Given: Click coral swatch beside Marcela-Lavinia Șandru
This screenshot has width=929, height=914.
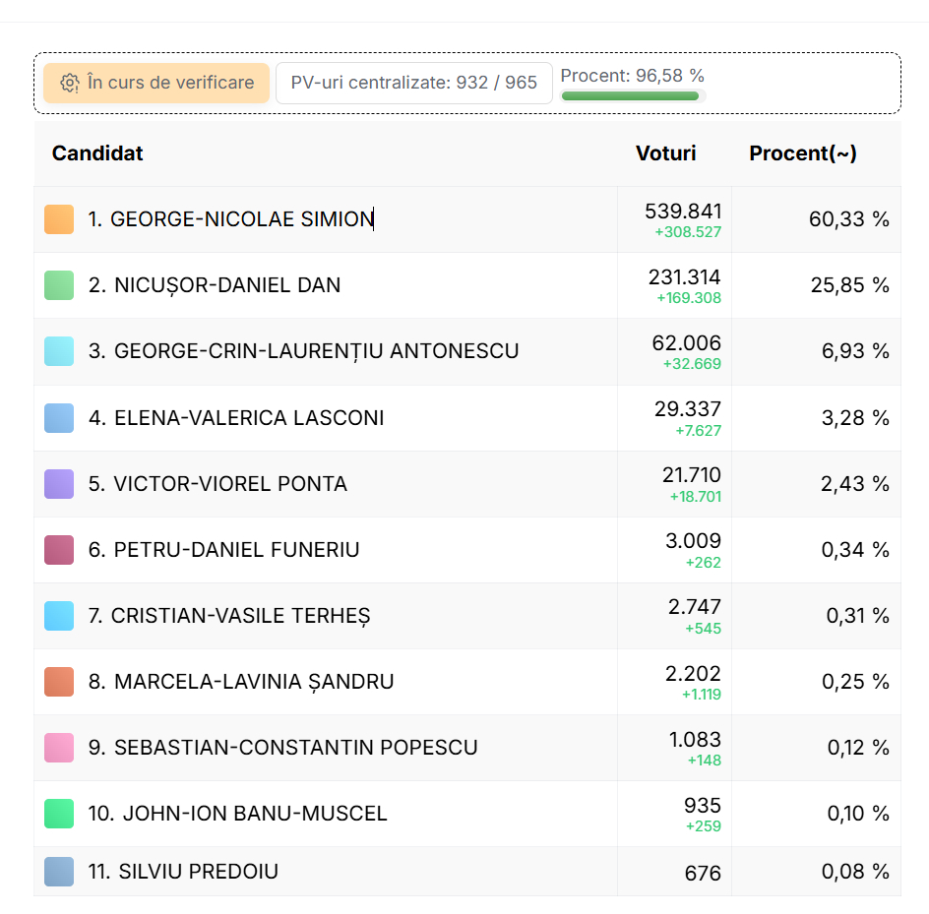Looking at the screenshot, I should (59, 682).
